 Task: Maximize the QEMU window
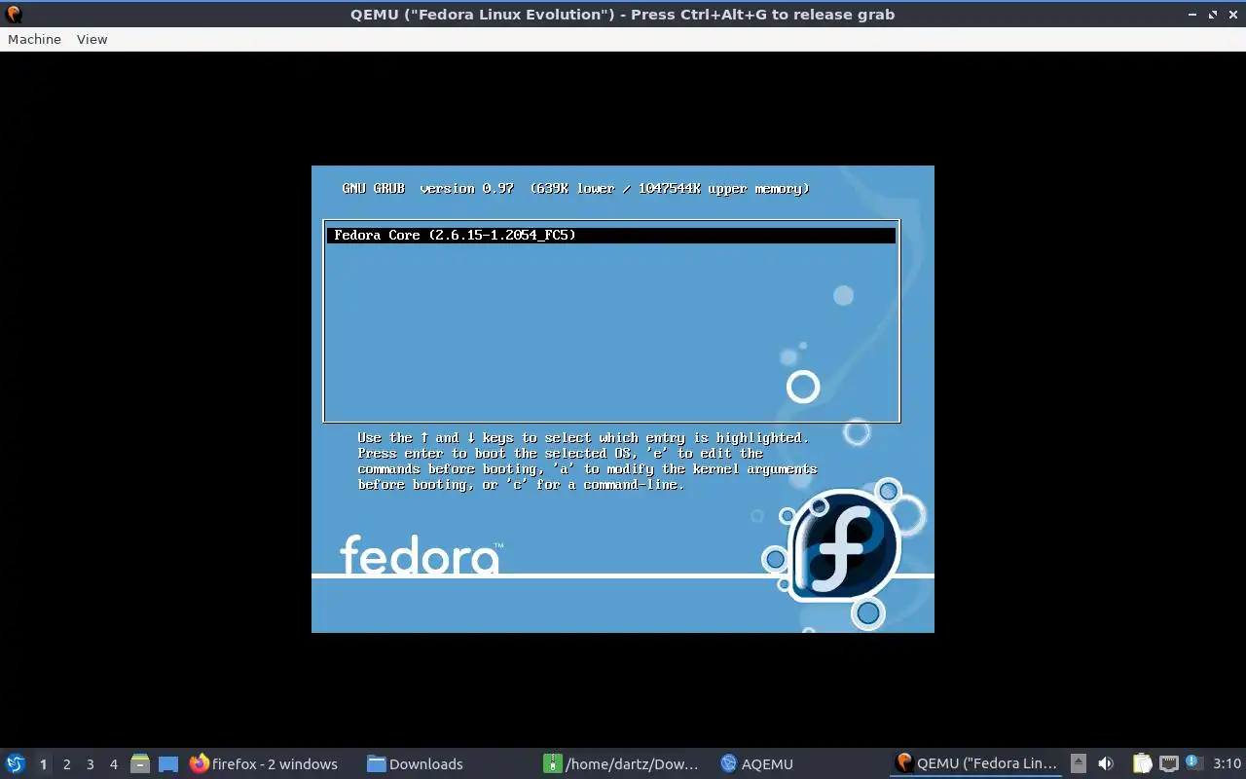[x=1213, y=15]
